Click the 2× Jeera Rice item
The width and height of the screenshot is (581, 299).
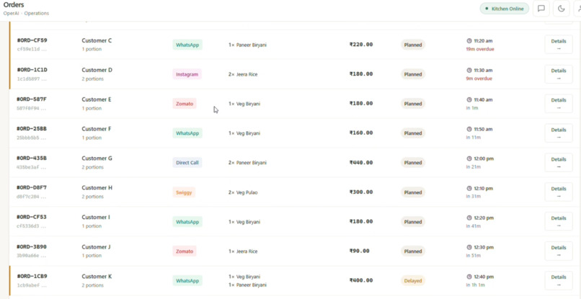[243, 74]
